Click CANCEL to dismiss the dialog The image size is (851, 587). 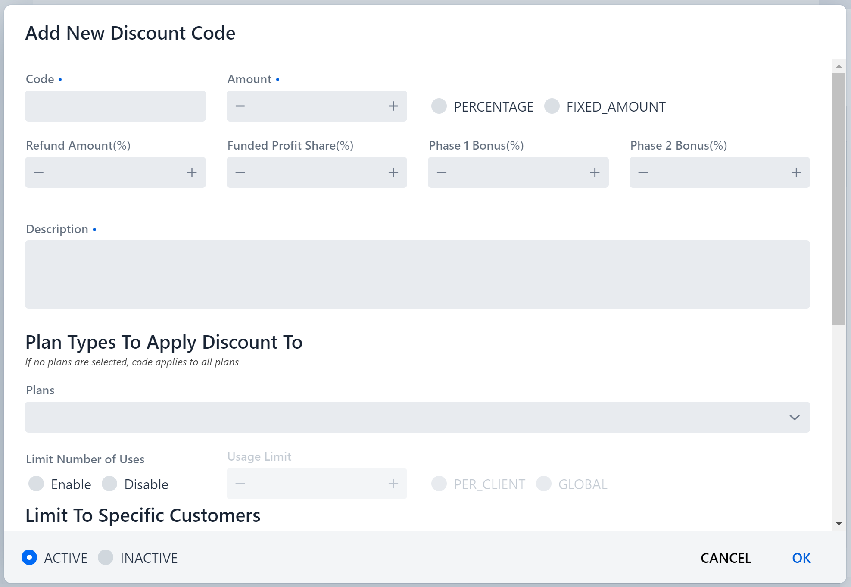[x=726, y=558]
